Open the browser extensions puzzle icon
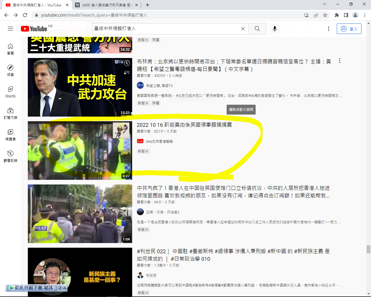 (337, 15)
